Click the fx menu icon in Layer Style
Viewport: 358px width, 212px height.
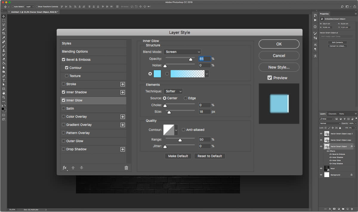tap(64, 168)
